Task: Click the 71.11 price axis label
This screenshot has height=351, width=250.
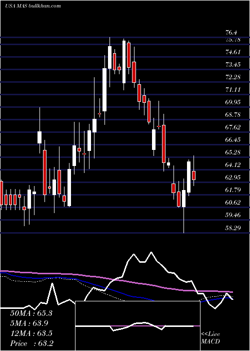Action: tap(233, 90)
